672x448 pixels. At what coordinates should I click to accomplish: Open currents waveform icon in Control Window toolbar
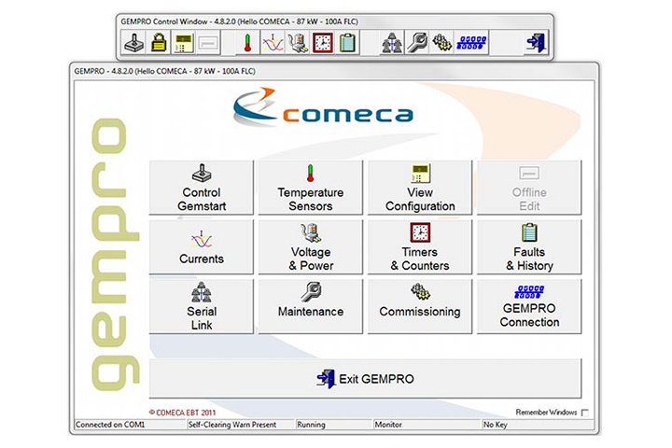point(273,42)
